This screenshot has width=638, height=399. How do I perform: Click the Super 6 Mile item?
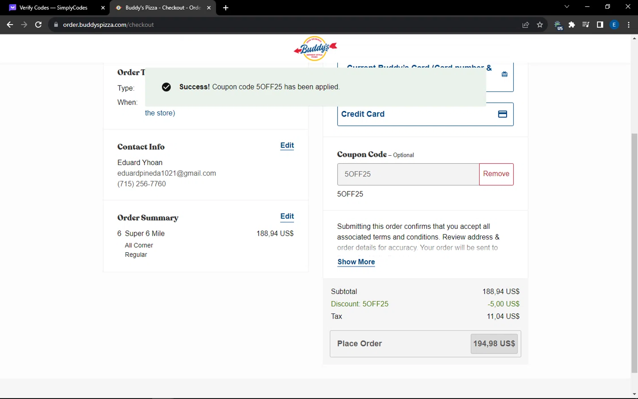pyautogui.click(x=145, y=234)
